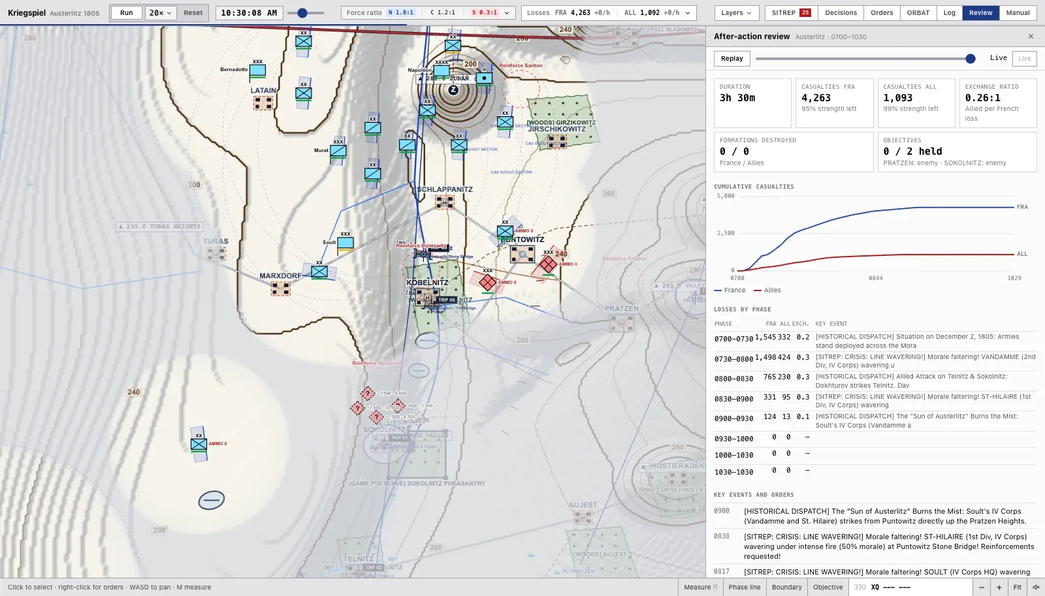Switch to the Orders tab

point(882,13)
